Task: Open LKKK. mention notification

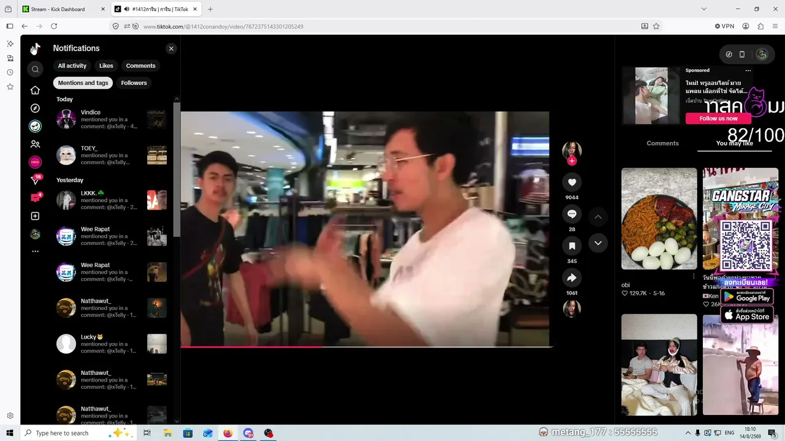Action: [x=112, y=200]
